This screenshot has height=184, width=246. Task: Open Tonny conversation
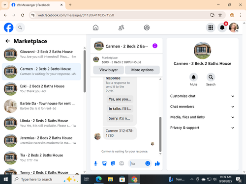coord(41,171)
